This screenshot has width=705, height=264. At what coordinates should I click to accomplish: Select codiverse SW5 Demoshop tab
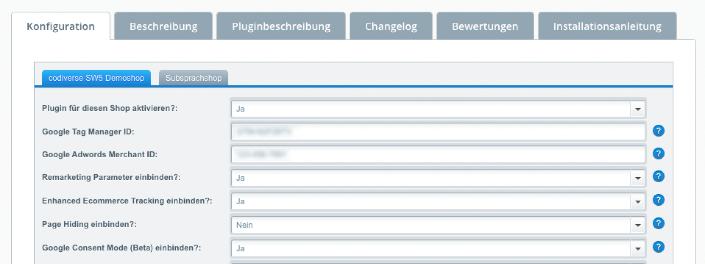(96, 78)
